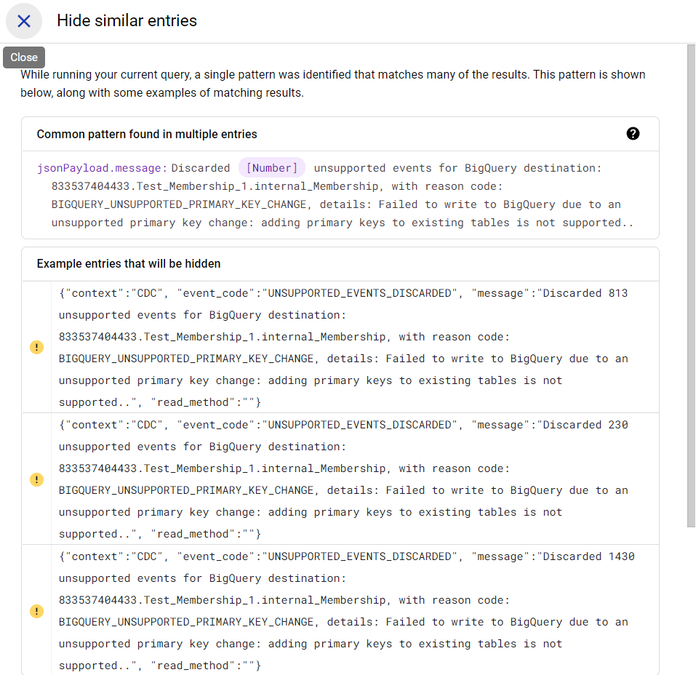Click the introductory description paragraph
Image resolution: width=696 pixels, height=675 pixels.
(x=332, y=84)
